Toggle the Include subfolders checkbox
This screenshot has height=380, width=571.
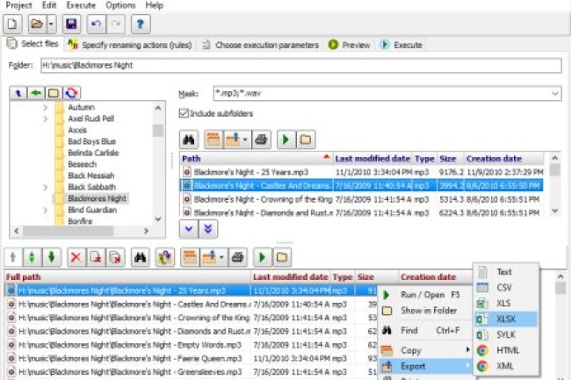[x=184, y=112]
